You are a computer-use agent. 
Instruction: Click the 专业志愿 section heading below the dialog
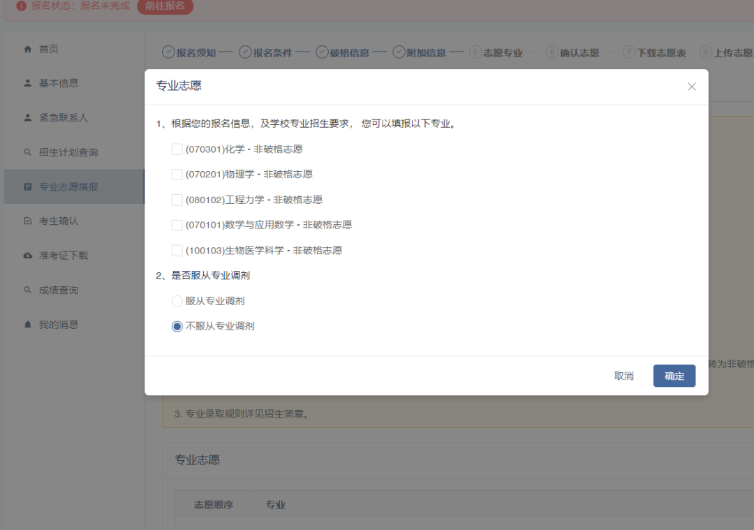(x=197, y=459)
